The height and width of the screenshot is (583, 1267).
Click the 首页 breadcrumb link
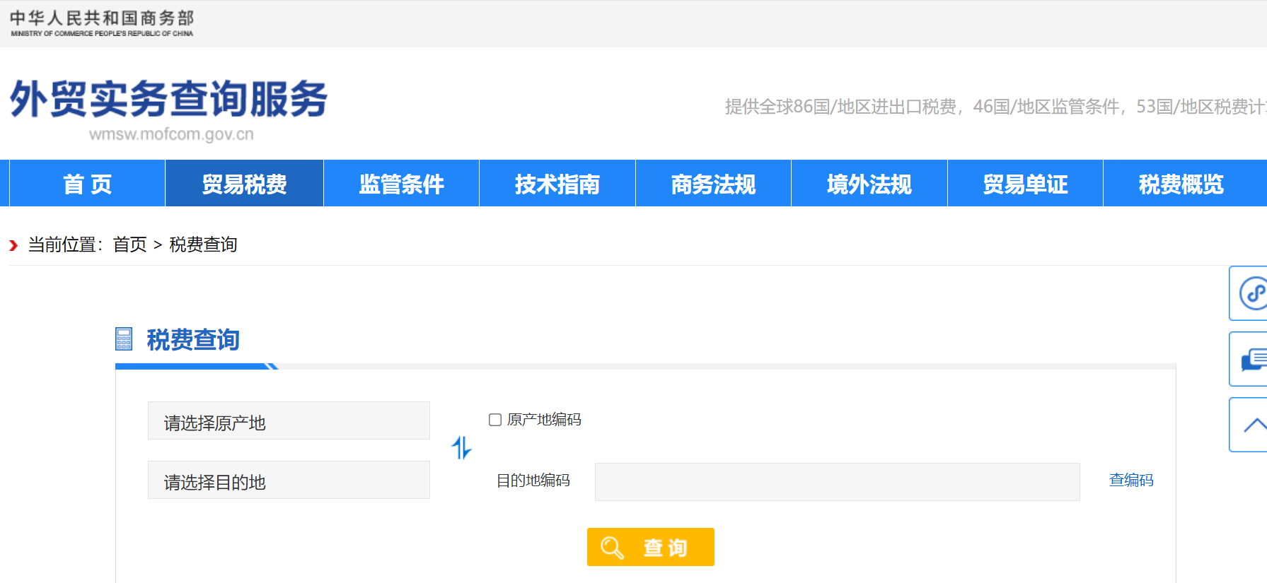coord(129,245)
